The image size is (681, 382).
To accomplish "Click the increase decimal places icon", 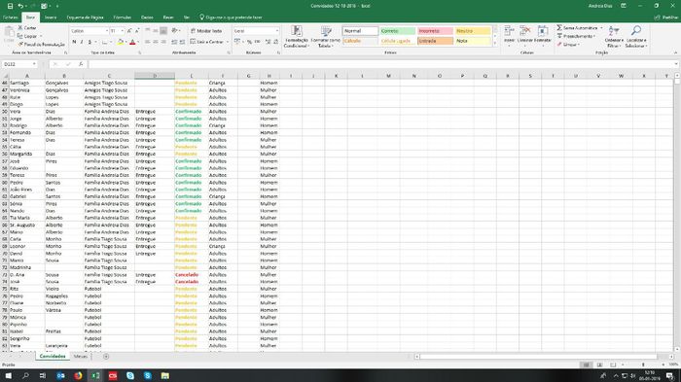I will tap(268, 42).
